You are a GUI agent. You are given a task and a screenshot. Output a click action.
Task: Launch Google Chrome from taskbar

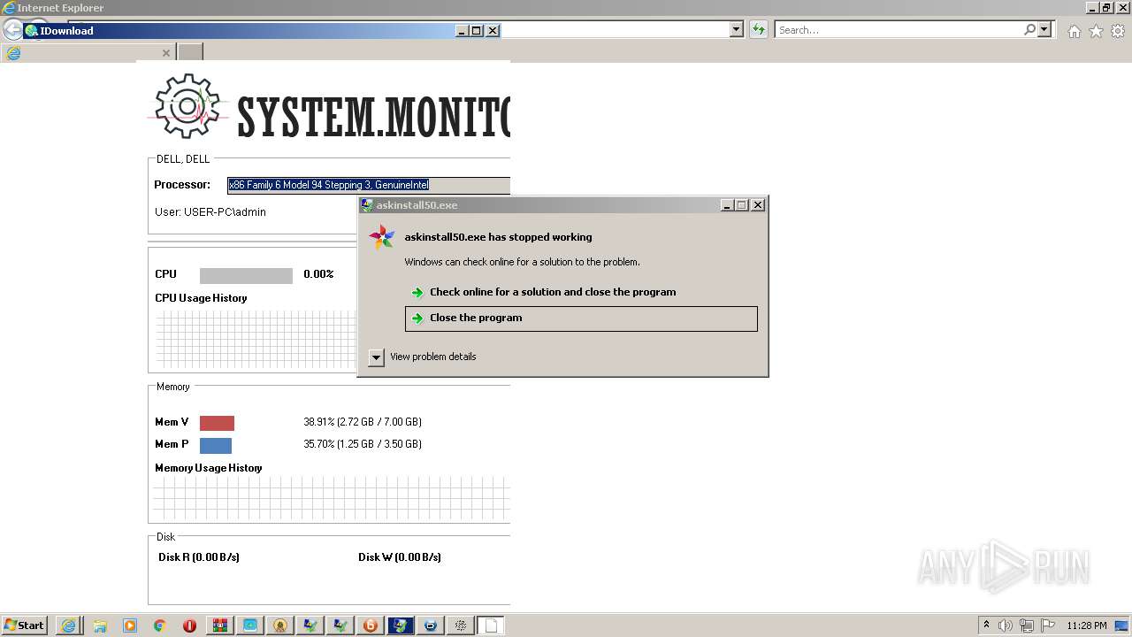click(x=160, y=625)
